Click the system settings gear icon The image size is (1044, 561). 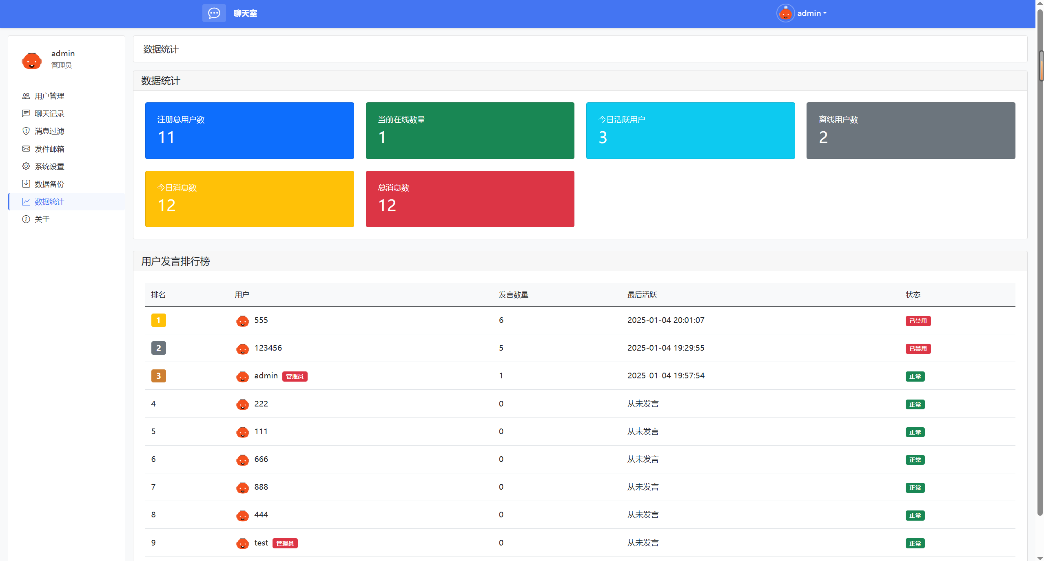pyautogui.click(x=26, y=166)
